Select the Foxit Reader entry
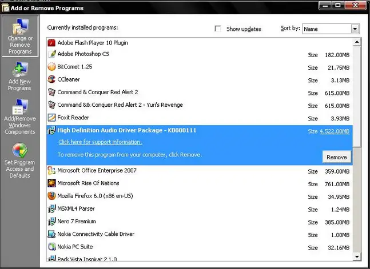Image resolution: width=370 pixels, height=269 pixels. 200,118
